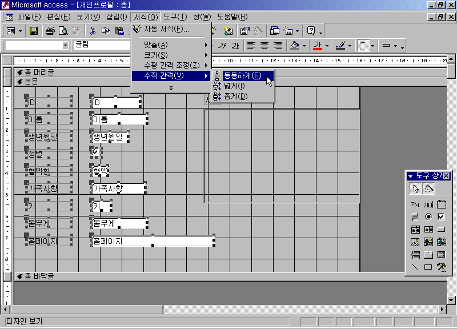Select the Bound Object Frame tool
Viewport: 457px width, 329px height.
coord(441,242)
